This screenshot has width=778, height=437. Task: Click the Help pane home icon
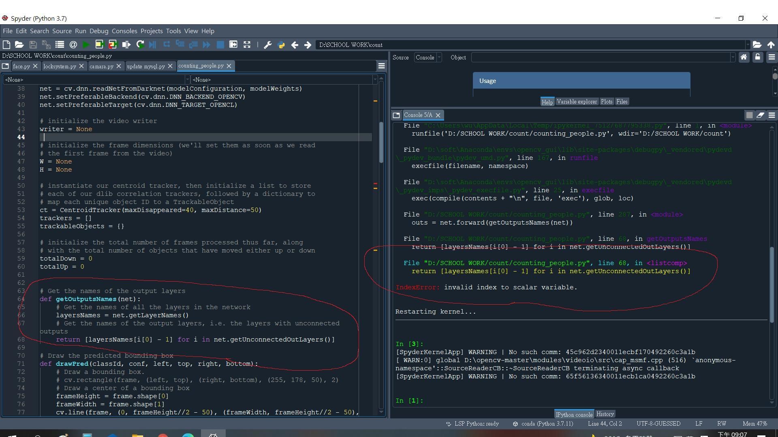[x=744, y=57]
